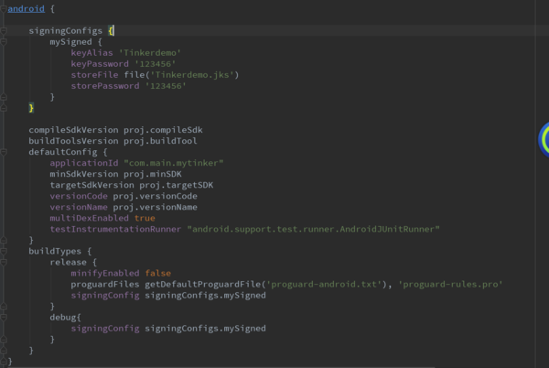Image resolution: width=549 pixels, height=368 pixels.
Task: Click the highlighted opening brace after signingConfigs
Action: click(111, 31)
